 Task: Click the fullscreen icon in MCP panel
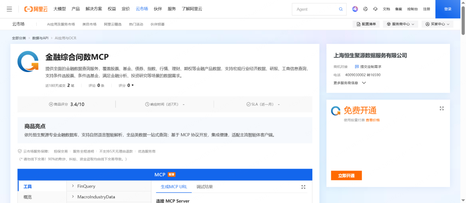(303, 187)
